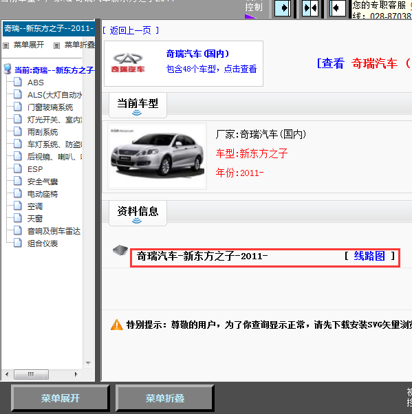Click the 年份:2011- red text
This screenshot has width=412, height=414.
pyautogui.click(x=239, y=173)
